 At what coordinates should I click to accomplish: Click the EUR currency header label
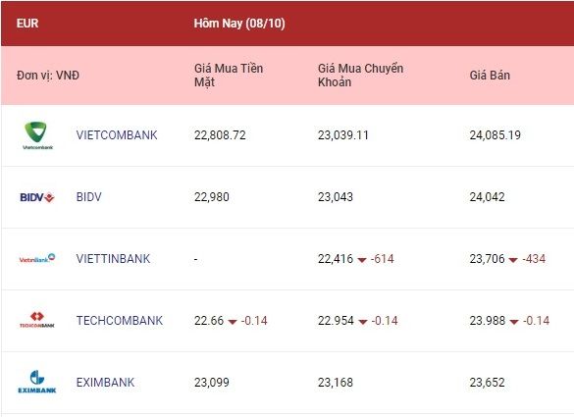tap(27, 24)
